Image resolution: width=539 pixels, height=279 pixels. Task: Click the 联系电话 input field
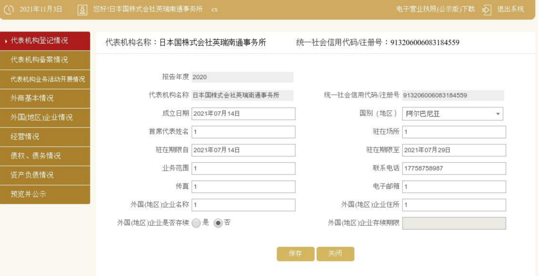click(454, 168)
